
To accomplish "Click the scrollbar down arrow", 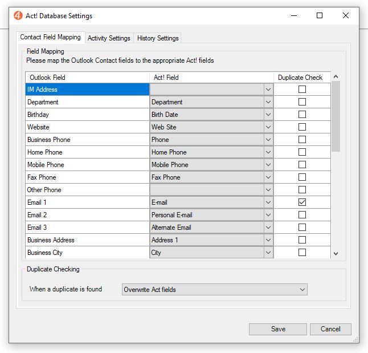I will [x=336, y=254].
